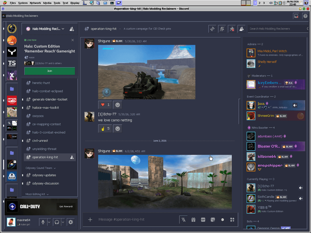Click the GIF picker icon

tap(203, 220)
